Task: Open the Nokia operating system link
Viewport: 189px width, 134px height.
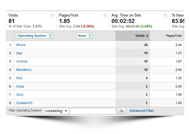Action: pyautogui.click(x=20, y=86)
